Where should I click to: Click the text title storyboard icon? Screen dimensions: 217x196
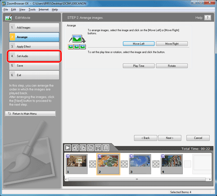(x=98, y=148)
